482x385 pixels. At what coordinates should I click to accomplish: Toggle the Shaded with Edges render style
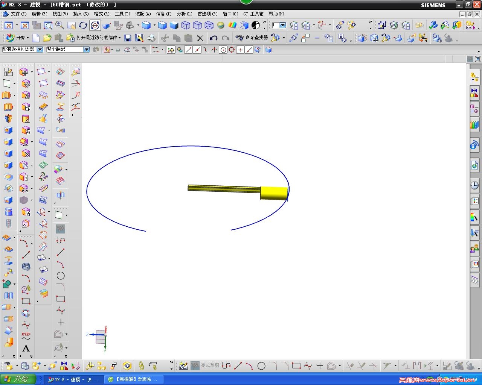162,26
